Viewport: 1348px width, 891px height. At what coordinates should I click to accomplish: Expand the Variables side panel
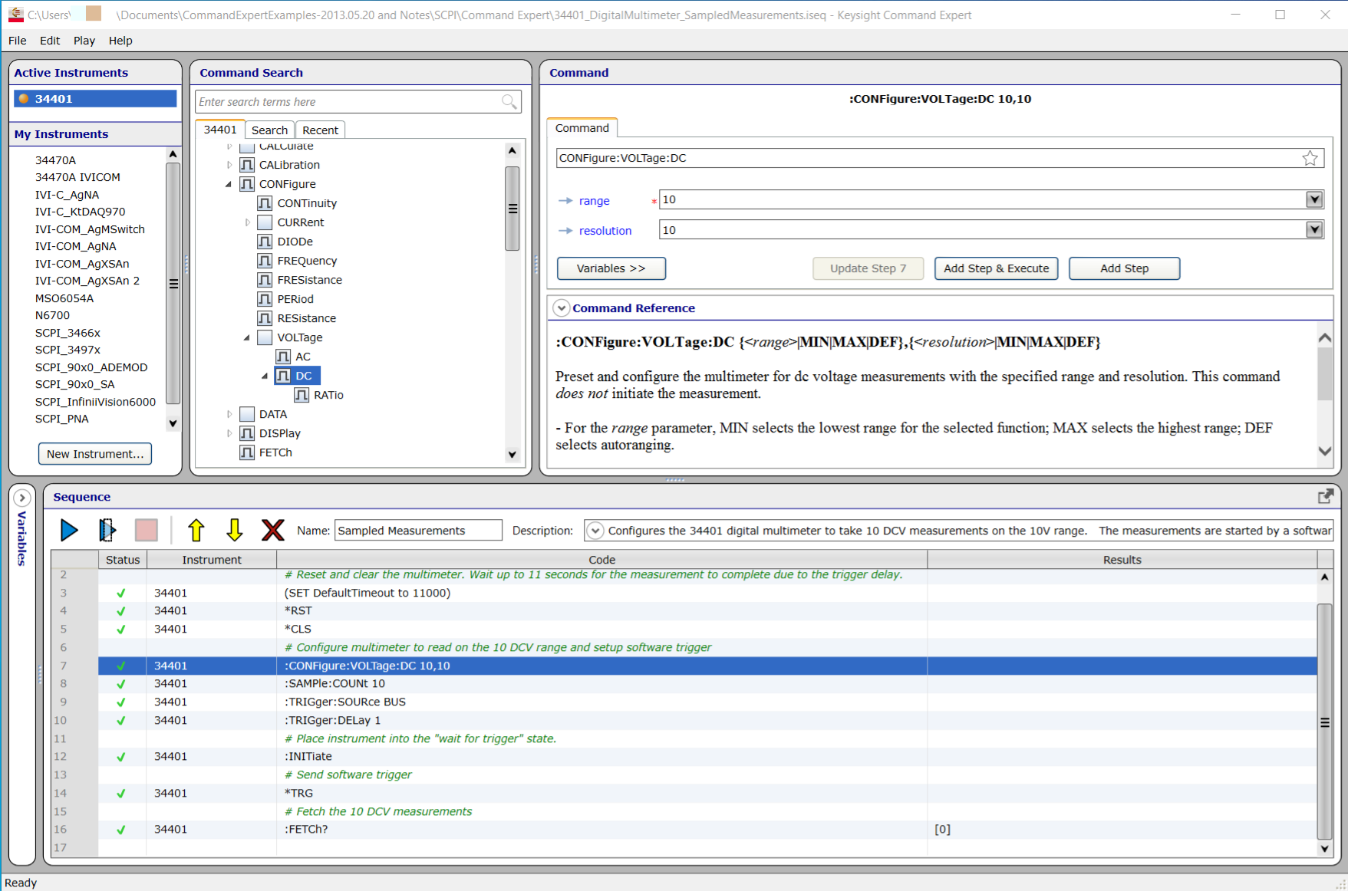point(22,498)
